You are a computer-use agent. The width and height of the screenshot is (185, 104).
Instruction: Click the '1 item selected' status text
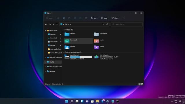pyautogui.click(x=57, y=84)
